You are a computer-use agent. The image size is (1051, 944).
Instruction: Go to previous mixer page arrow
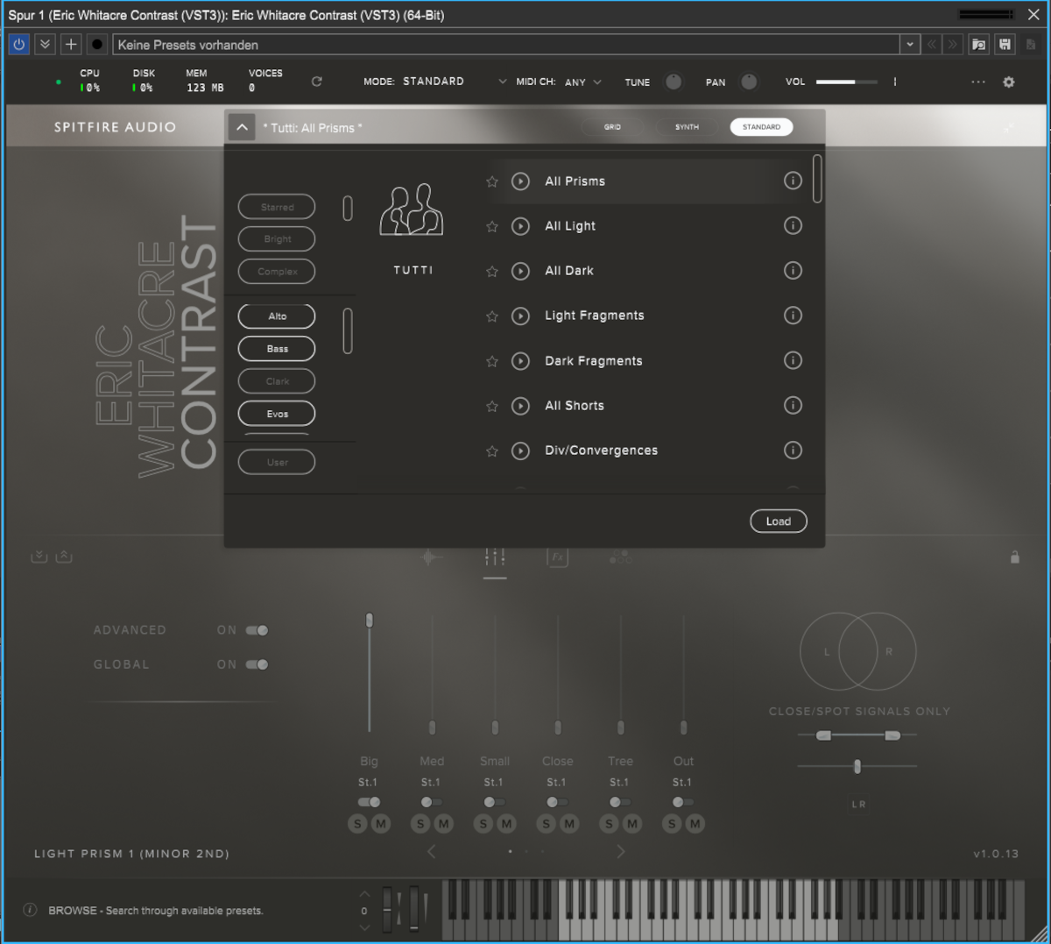[431, 851]
